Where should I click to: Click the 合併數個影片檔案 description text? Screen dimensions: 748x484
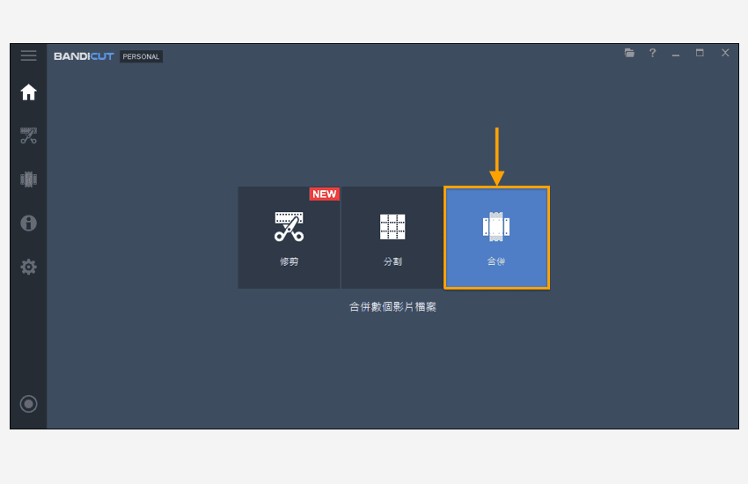point(392,306)
